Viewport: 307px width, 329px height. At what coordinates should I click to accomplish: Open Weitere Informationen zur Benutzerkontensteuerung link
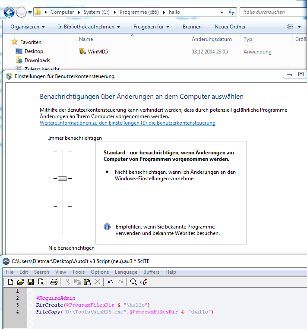(x=127, y=123)
